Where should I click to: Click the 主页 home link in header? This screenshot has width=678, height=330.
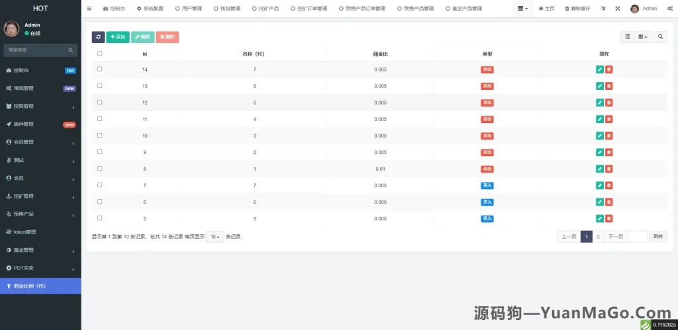[546, 9]
